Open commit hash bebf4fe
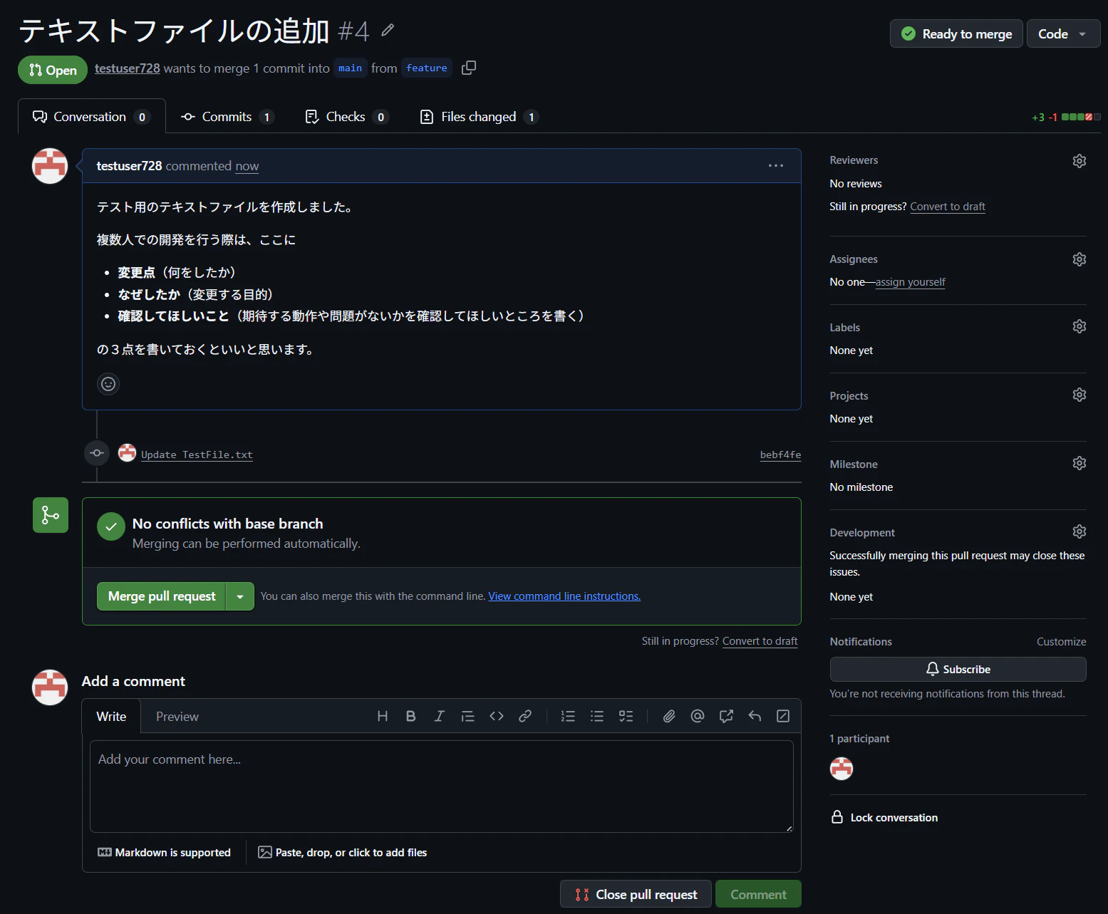Viewport: 1108px width, 914px height. pos(780,455)
